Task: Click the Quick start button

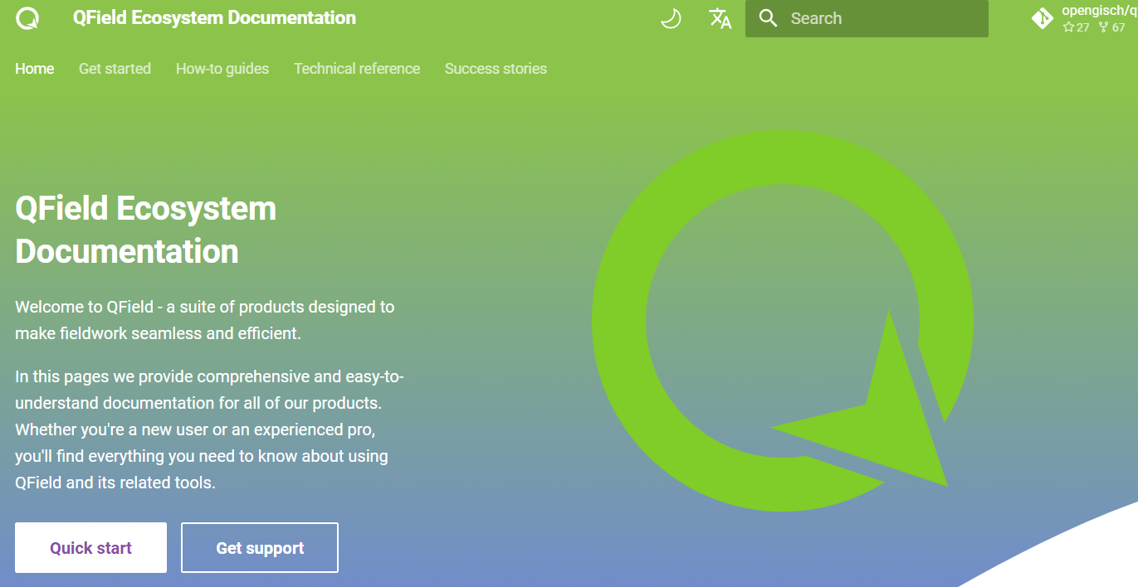Action: [x=90, y=547]
